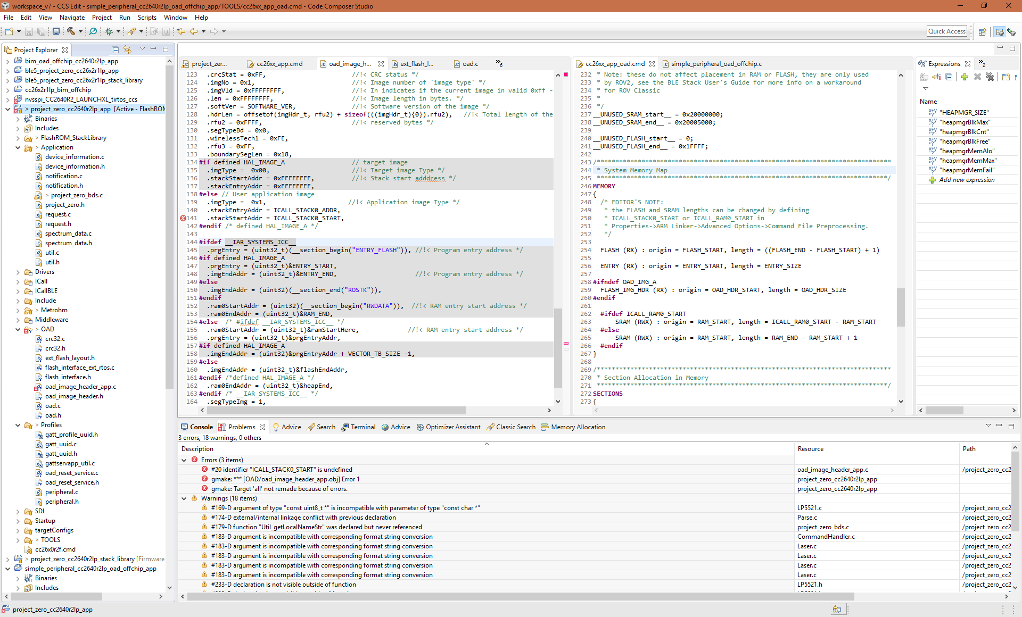This screenshot has width=1022, height=617.
Task: Click the magnifier search toolbar icon
Action: (x=93, y=31)
